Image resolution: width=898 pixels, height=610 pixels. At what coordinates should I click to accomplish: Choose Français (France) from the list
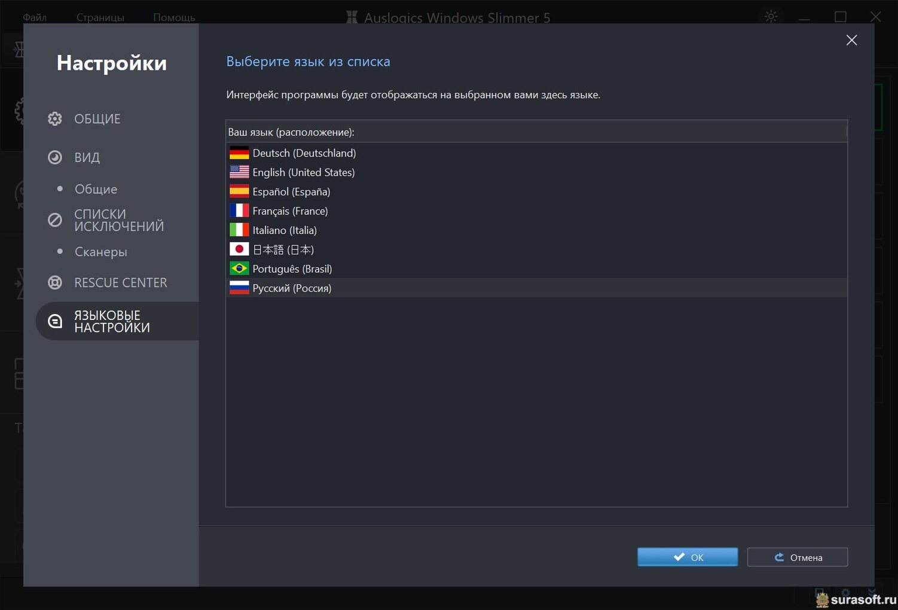[x=536, y=211]
